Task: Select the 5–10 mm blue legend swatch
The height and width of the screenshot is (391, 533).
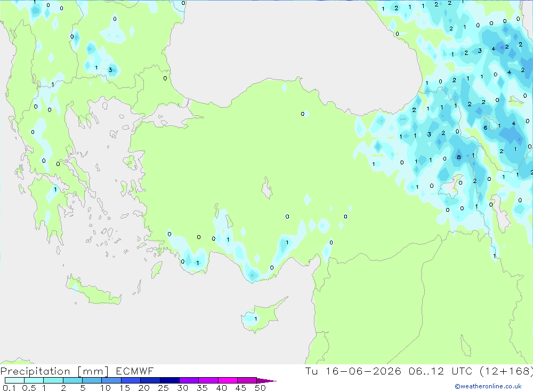Action: [x=92, y=380]
